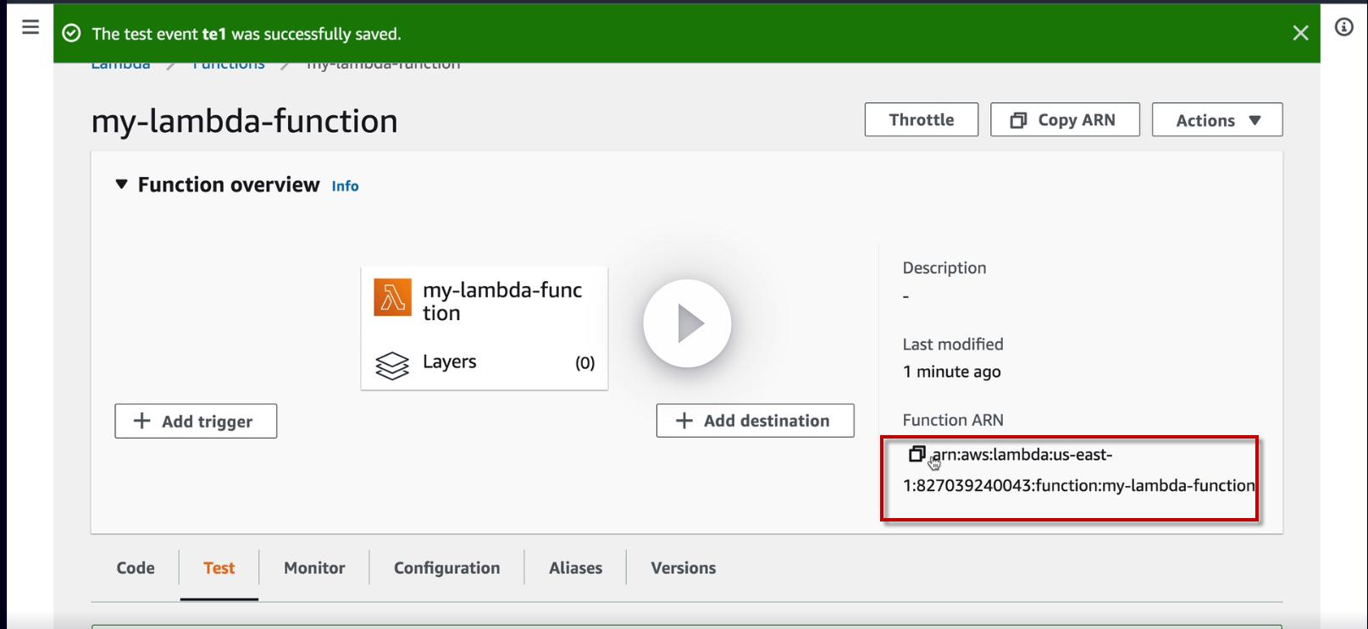Click the success checkmark icon in banner
Image resolution: width=1368 pixels, height=629 pixels.
(72, 33)
